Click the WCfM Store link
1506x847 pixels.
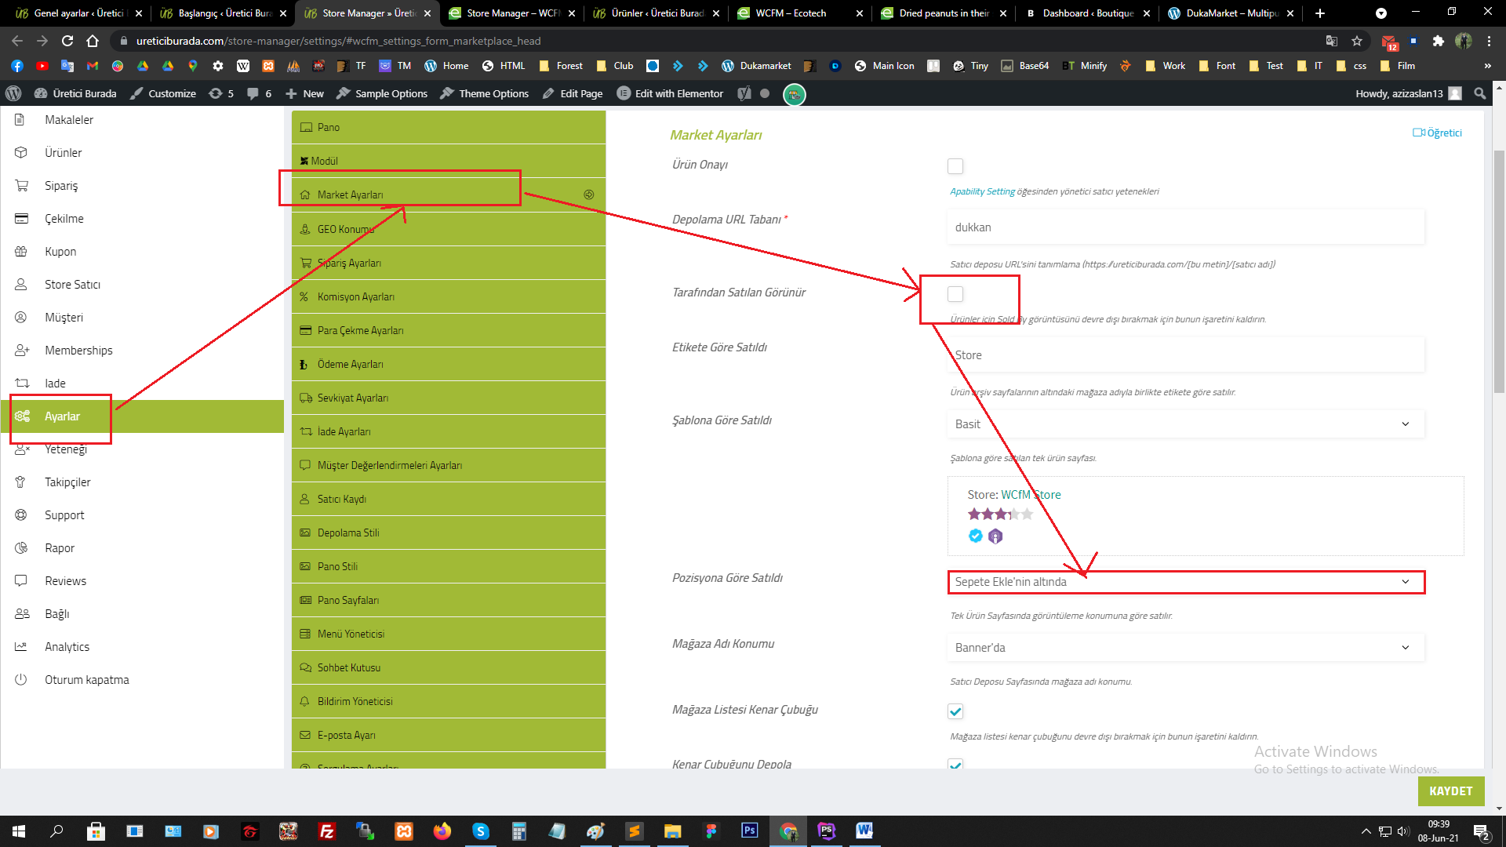tap(1031, 495)
